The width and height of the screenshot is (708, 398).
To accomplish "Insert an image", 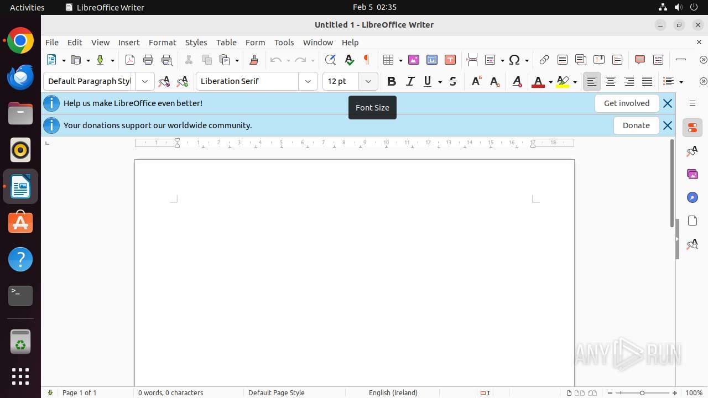I will click(413, 60).
